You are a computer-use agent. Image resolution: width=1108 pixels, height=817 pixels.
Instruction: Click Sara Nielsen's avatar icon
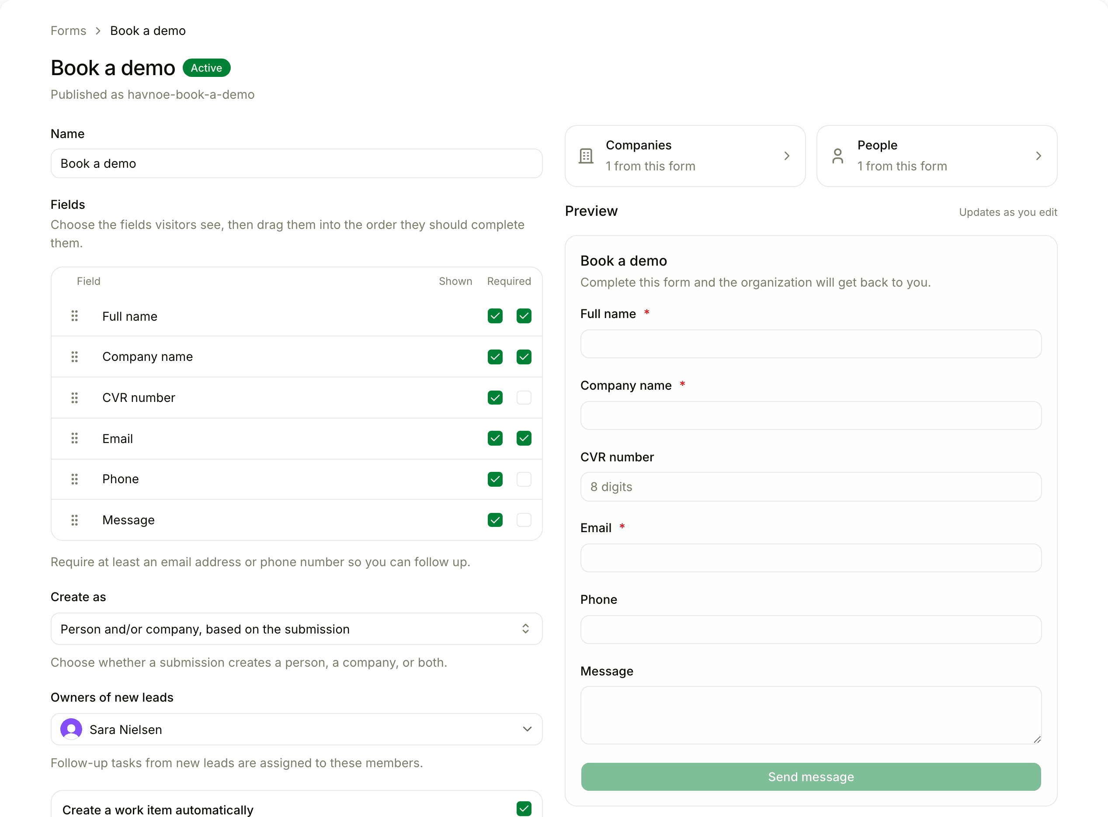point(71,729)
